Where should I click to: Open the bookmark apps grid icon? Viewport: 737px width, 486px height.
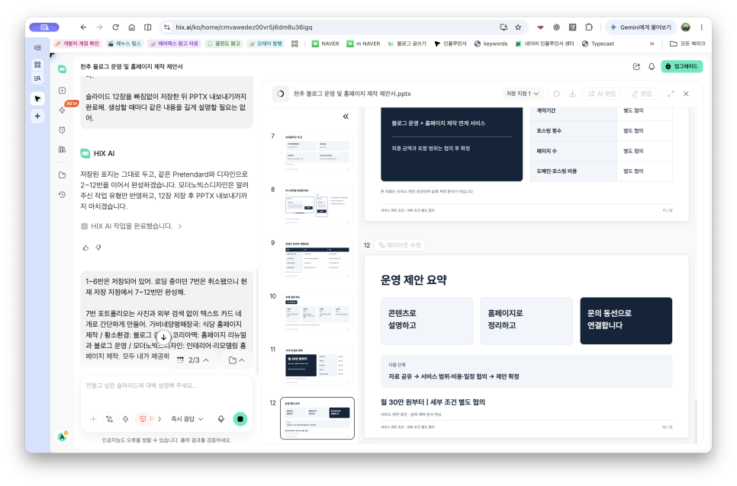click(294, 43)
